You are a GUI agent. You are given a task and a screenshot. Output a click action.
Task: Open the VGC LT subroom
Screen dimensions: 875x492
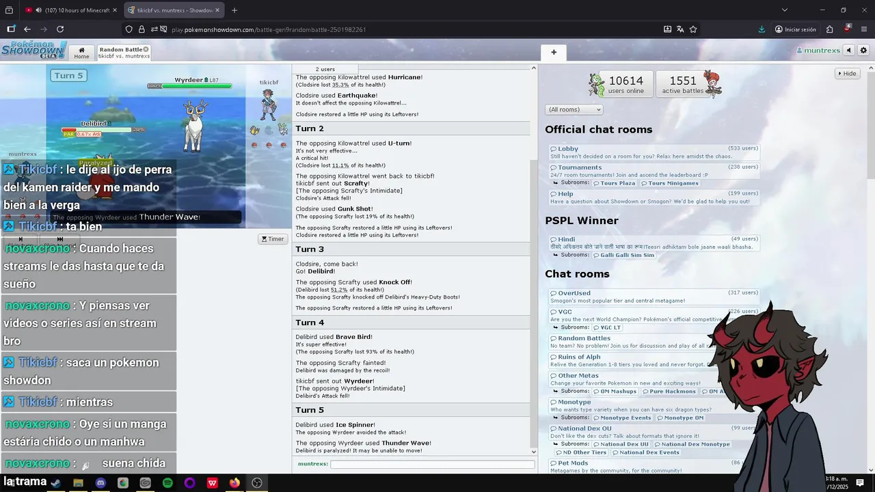click(x=607, y=327)
